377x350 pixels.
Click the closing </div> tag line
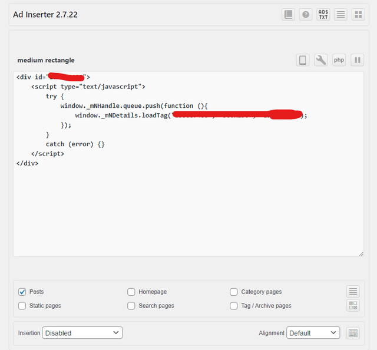click(x=27, y=163)
